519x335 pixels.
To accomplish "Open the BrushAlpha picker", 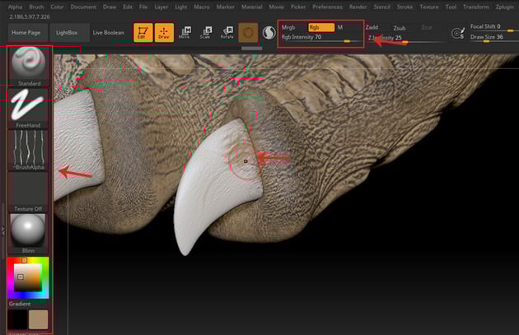I will tap(28, 150).
